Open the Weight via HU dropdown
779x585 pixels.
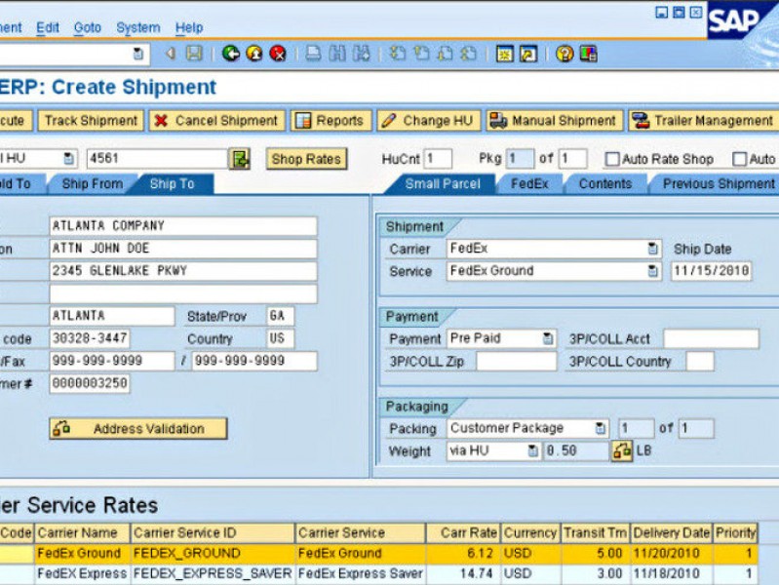[x=532, y=450]
